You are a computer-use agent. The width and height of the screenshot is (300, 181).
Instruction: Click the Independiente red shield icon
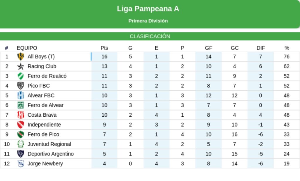point(21,125)
